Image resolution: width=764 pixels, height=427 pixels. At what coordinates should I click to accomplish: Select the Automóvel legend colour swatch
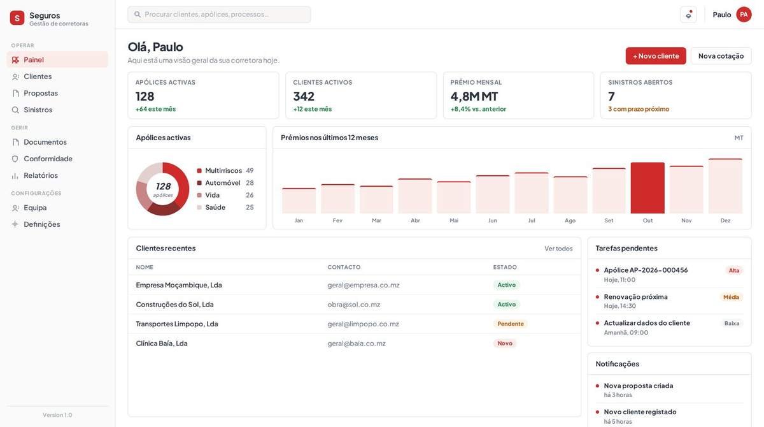coord(199,183)
